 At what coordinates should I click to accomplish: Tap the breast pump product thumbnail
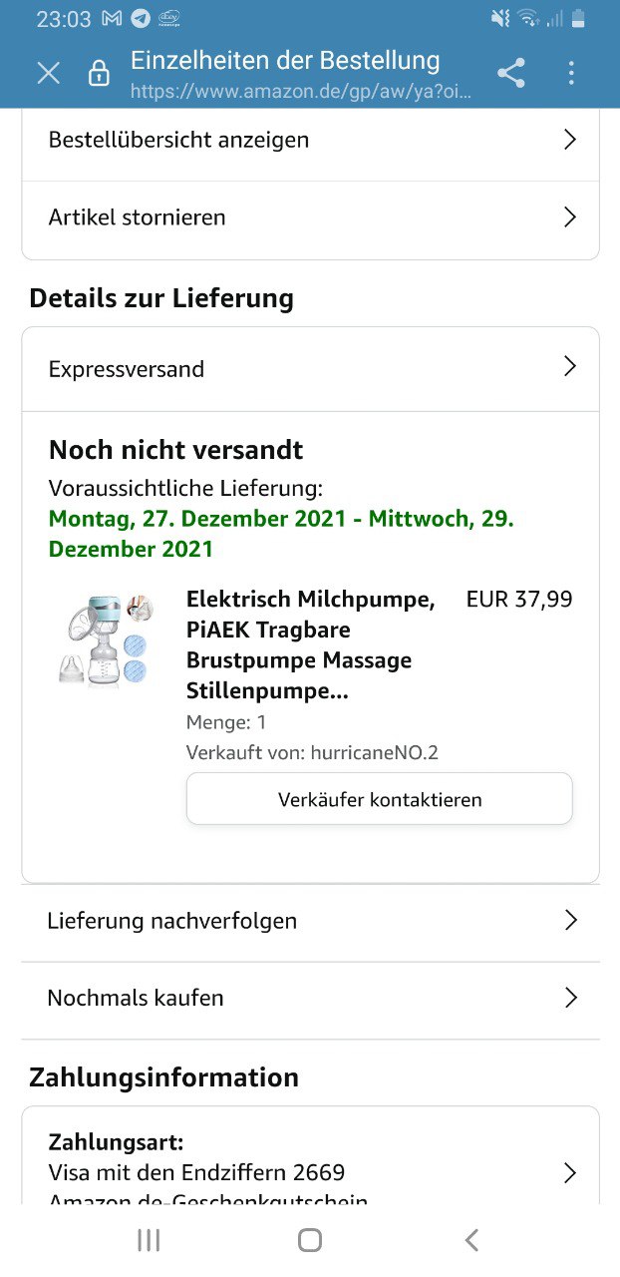tap(106, 639)
